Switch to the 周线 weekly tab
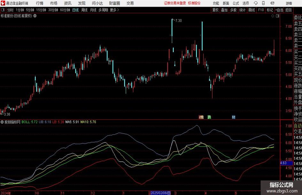The image size is (302, 195). coord(84,10)
